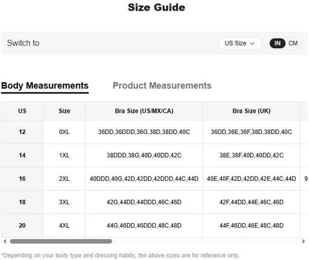Click the left scroll arrow under the table
Screen dimensions: 309x260
pos(5,241)
